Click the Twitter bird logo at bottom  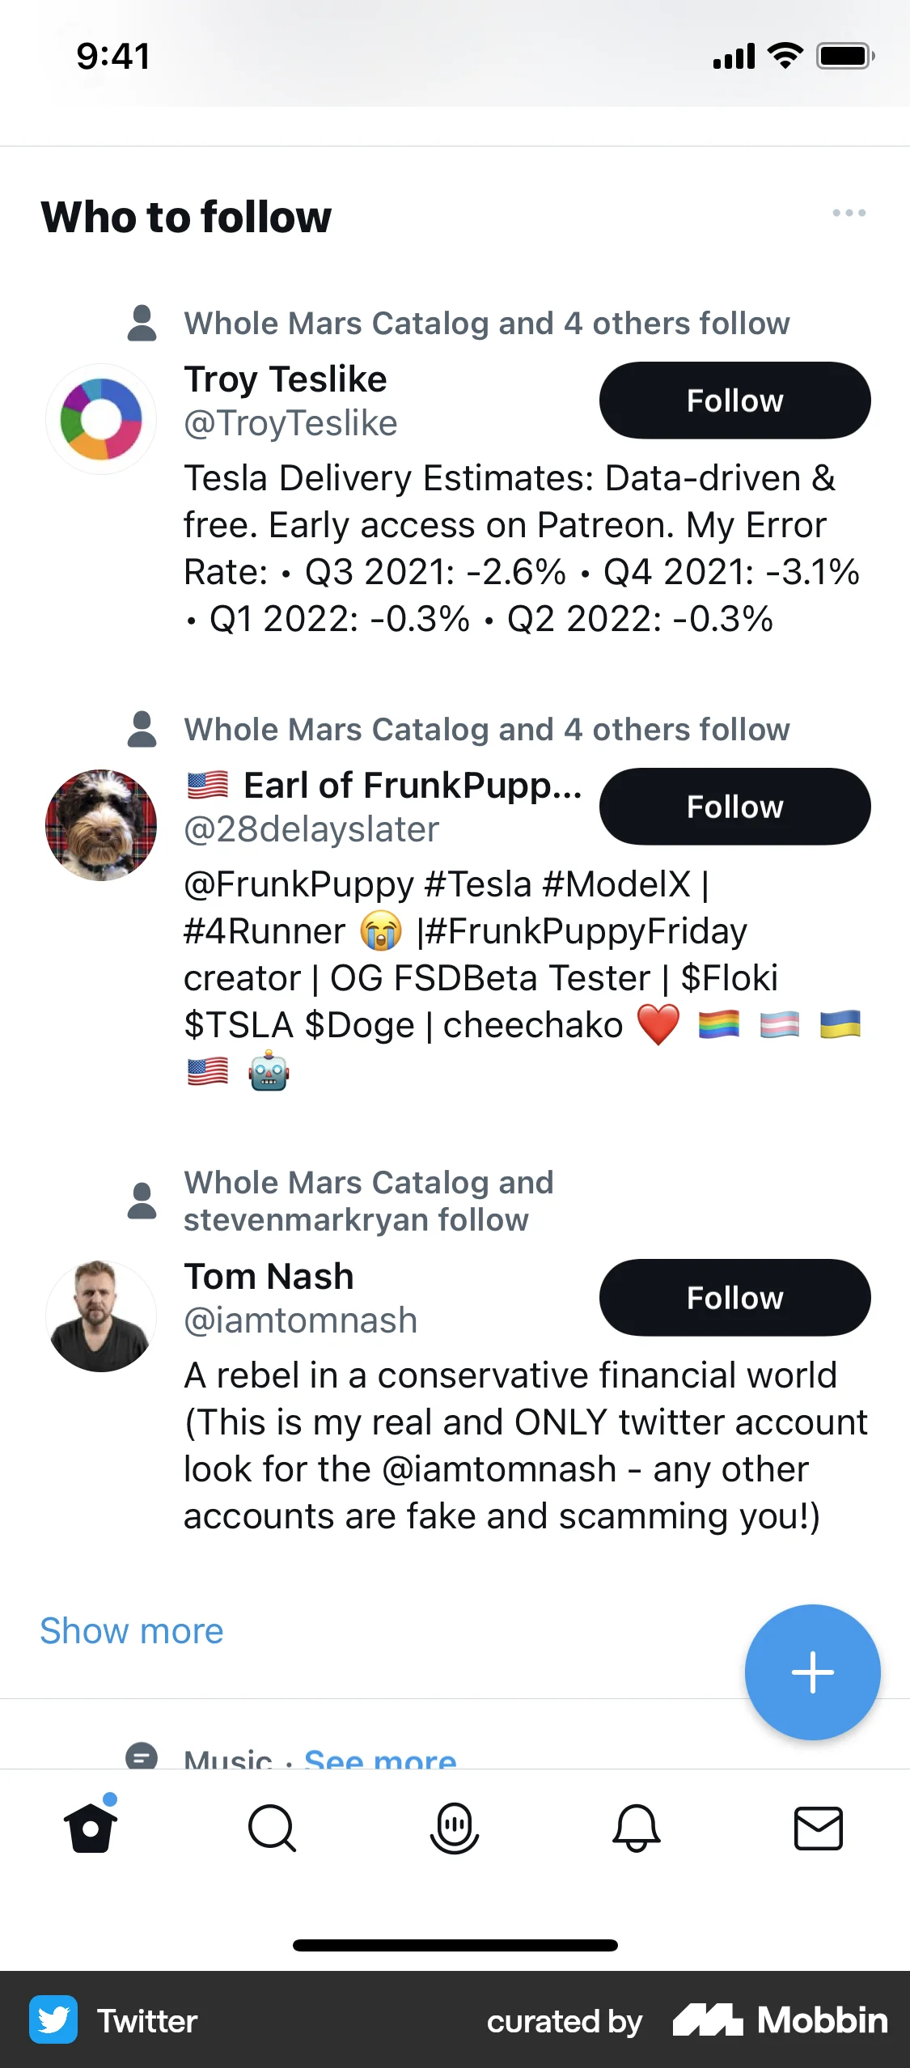(x=53, y=2019)
